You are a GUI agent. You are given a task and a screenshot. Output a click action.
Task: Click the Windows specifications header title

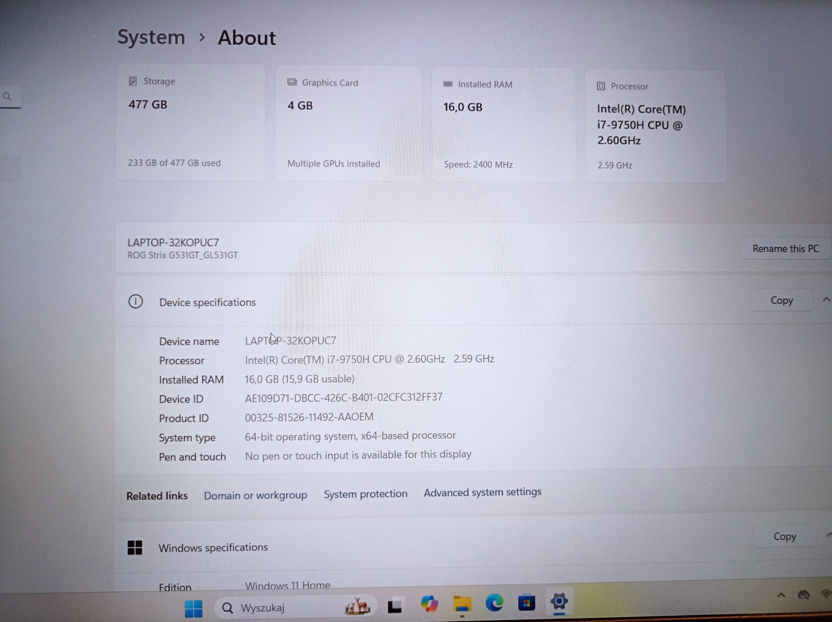pyautogui.click(x=213, y=548)
